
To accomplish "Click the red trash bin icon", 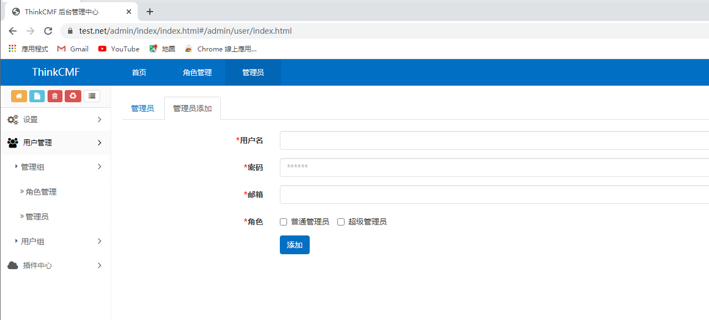I will pyautogui.click(x=54, y=96).
